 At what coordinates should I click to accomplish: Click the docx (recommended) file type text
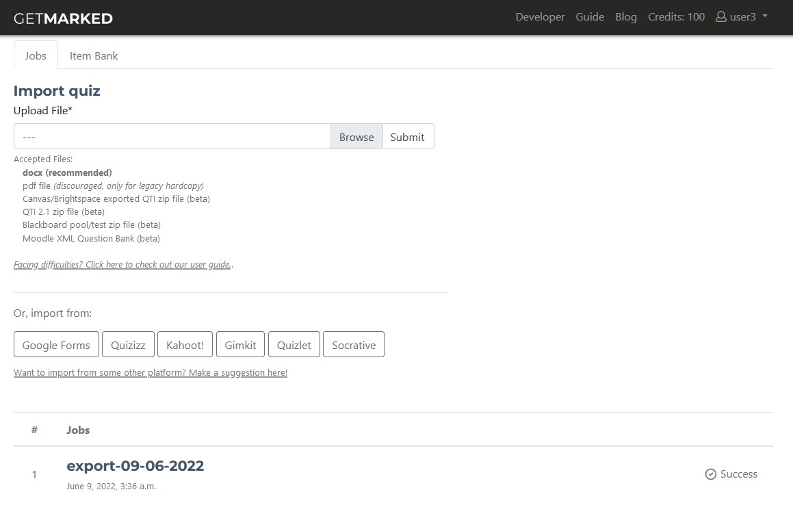[67, 172]
